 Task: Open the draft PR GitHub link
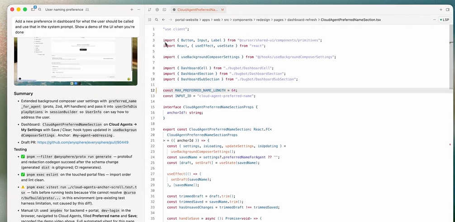pyautogui.click(x=83, y=142)
